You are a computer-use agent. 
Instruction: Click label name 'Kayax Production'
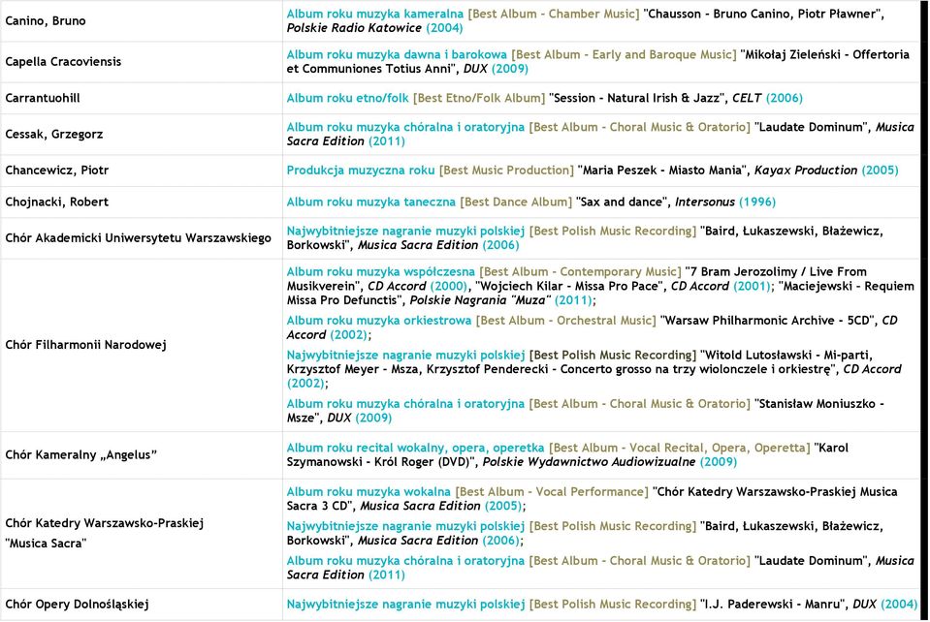click(x=806, y=171)
